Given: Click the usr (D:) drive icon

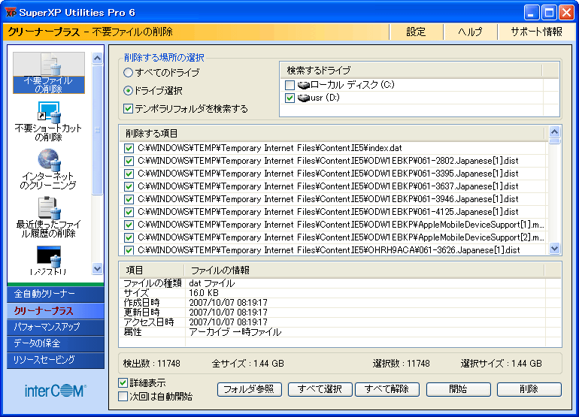Looking at the screenshot, I should [304, 98].
